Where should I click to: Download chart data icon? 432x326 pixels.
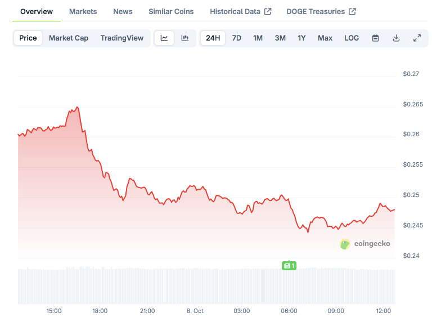[396, 38]
